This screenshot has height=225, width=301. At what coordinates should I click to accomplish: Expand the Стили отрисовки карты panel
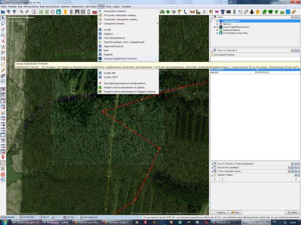tap(212, 171)
